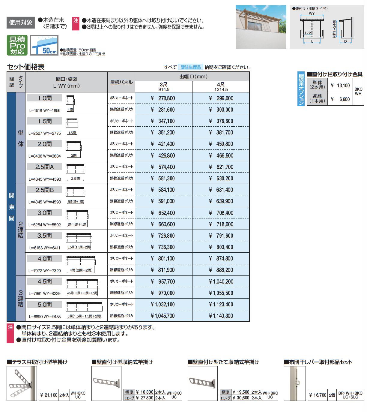The width and height of the screenshot is (367, 412).
Task: Click the ¥803,400 price cell
Action: point(221,247)
